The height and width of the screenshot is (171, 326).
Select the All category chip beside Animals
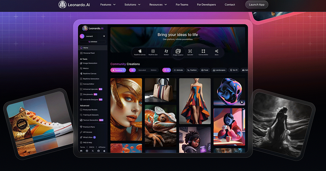pyautogui.click(x=167, y=70)
